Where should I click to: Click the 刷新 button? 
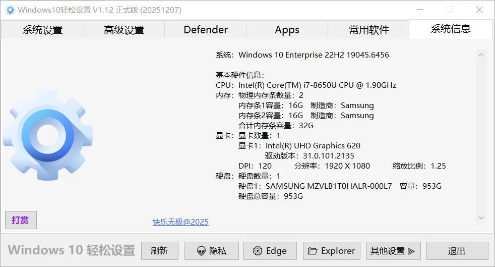[x=159, y=251]
